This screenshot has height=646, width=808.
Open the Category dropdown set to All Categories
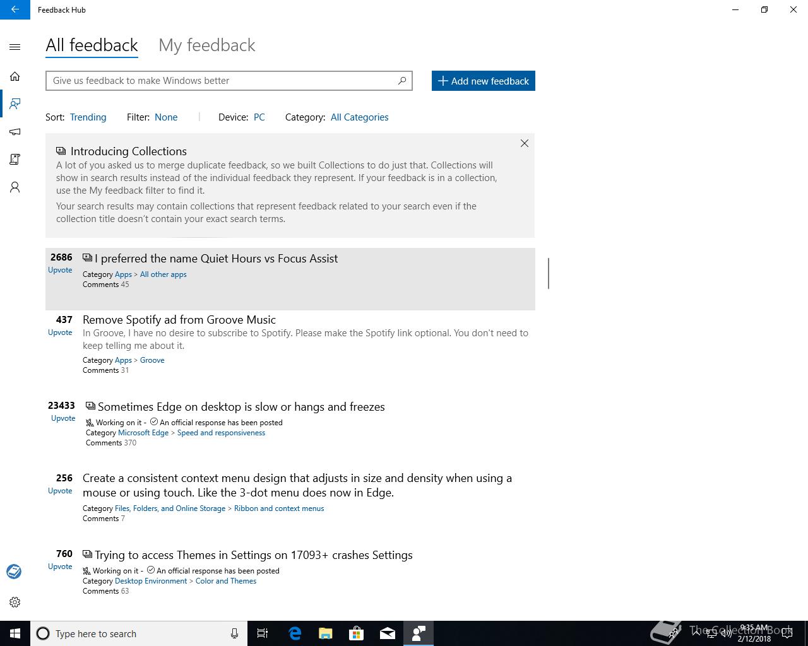tap(359, 117)
